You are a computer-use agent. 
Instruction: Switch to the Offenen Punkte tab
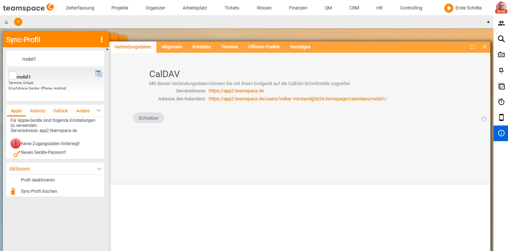(x=264, y=47)
